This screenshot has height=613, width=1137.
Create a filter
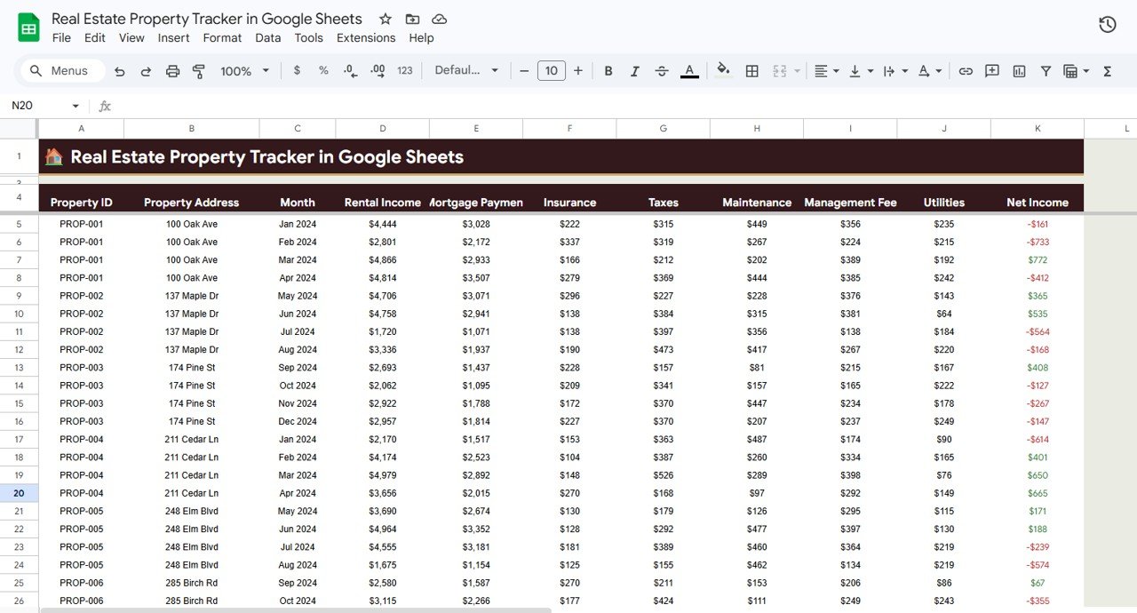1046,71
